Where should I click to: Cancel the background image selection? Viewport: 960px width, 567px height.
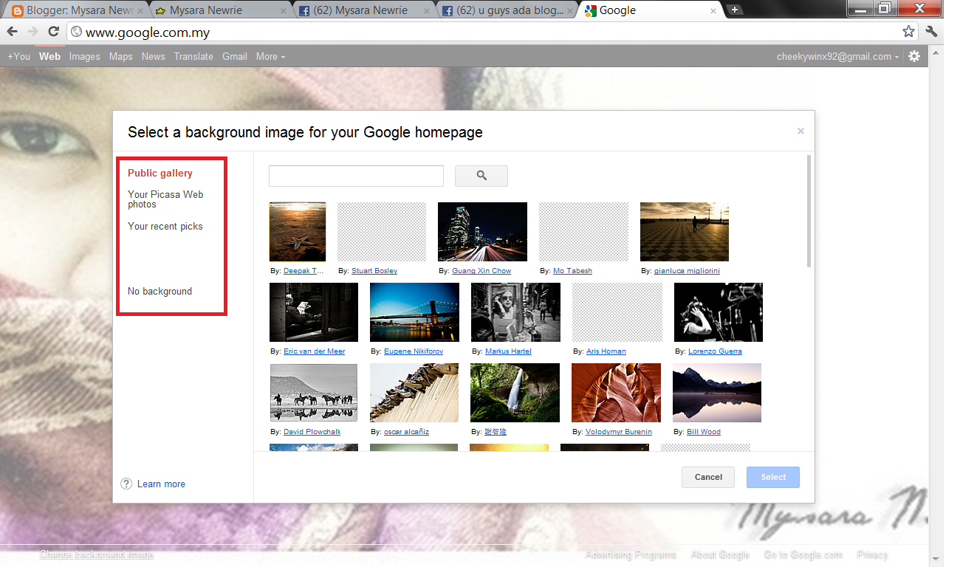pyautogui.click(x=707, y=477)
